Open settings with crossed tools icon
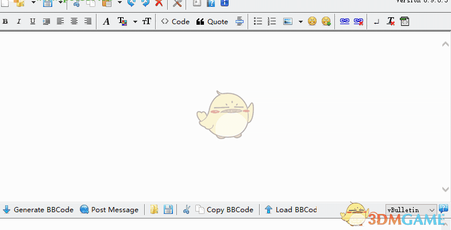The width and height of the screenshot is (451, 230). [177, 3]
